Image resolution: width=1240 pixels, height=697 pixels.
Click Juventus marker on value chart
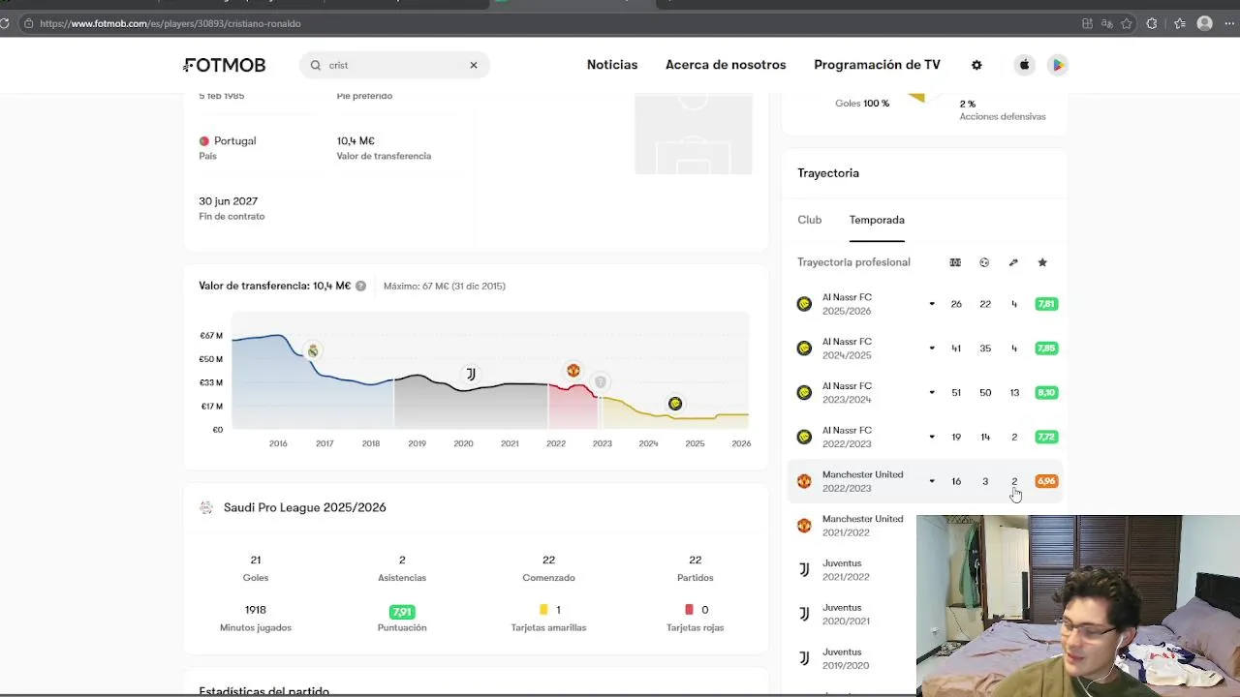point(471,374)
